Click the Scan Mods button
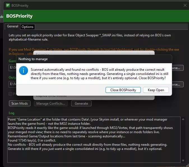 20,104
